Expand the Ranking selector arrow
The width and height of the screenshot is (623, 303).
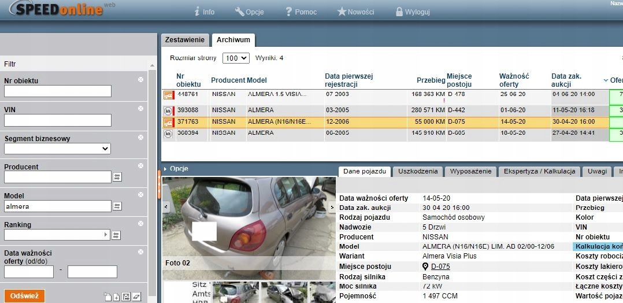[x=106, y=235]
